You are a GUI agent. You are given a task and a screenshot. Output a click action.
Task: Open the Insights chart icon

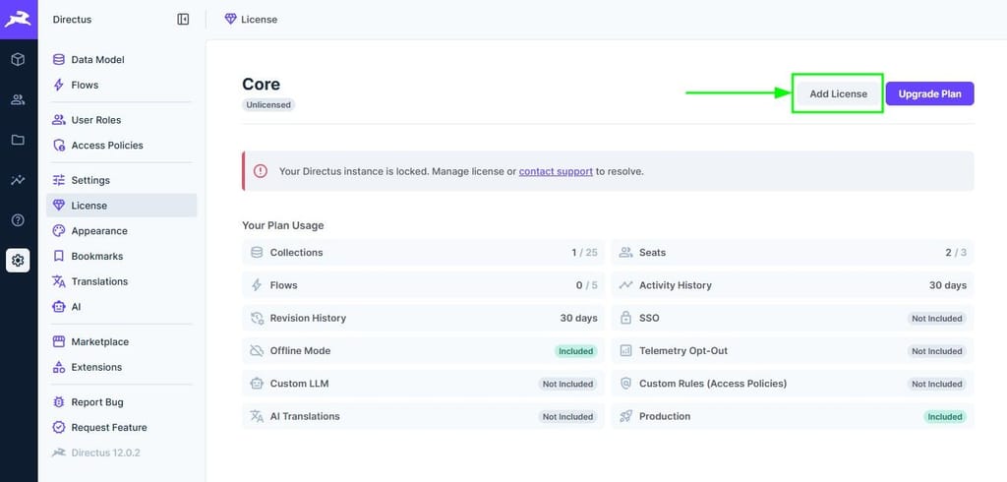pyautogui.click(x=18, y=180)
